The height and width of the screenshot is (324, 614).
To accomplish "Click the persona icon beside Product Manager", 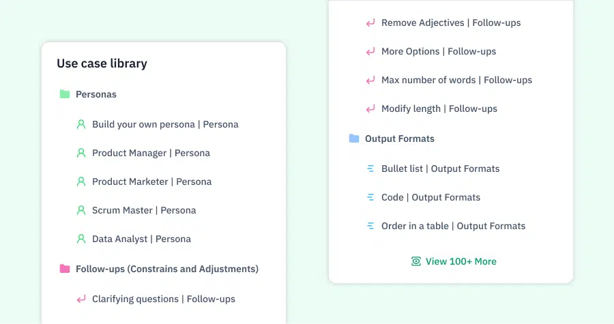I will [81, 153].
